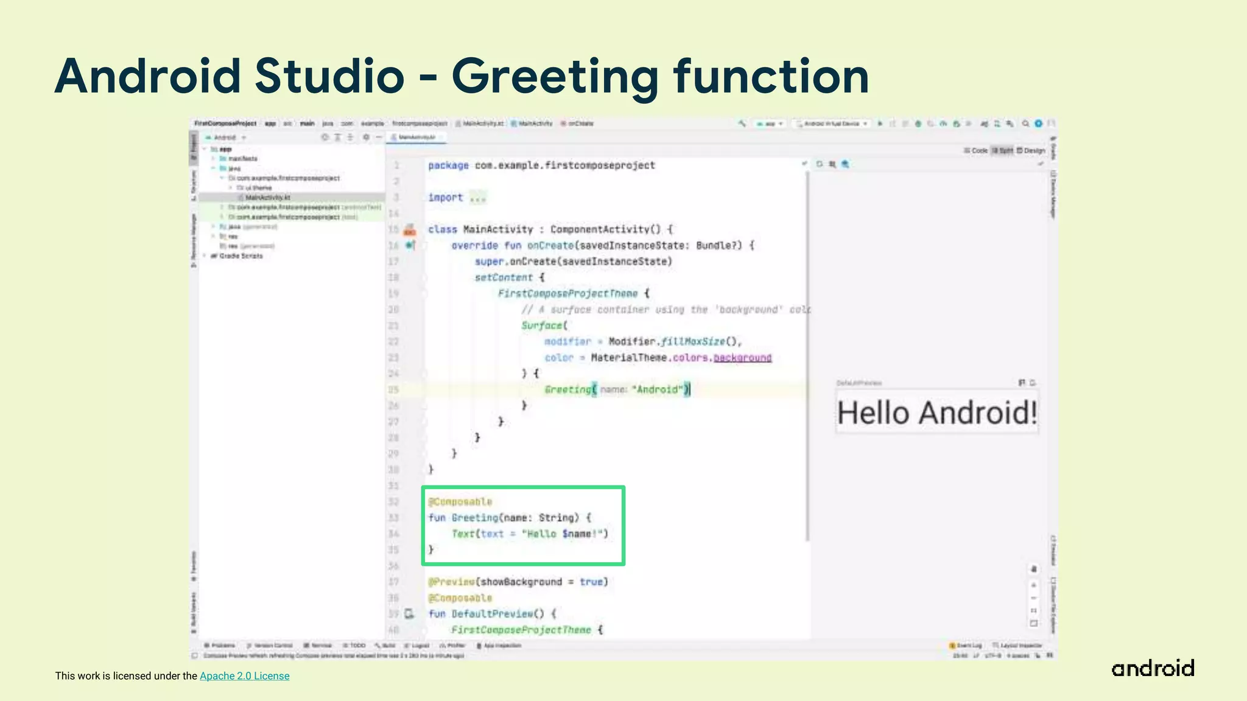Click the project panel settings gear icon
This screenshot has height=701, width=1247.
click(366, 138)
